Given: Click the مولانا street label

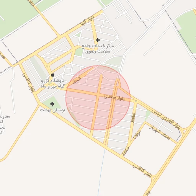Looking at the screenshot, I should (x=137, y=135).
